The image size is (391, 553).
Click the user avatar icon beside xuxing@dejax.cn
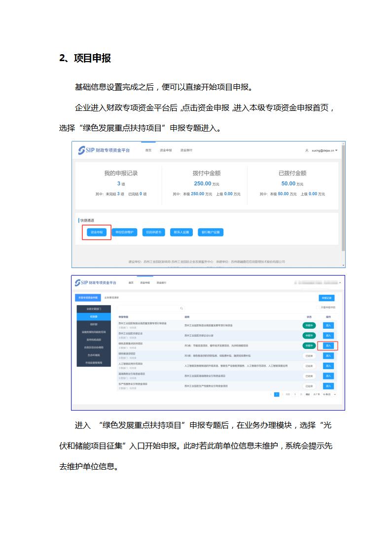coord(307,150)
